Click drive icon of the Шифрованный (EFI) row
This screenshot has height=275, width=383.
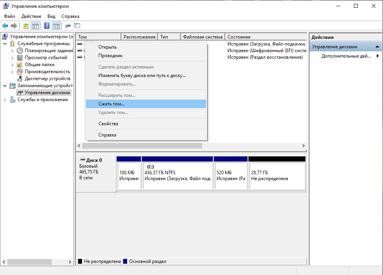(x=80, y=50)
